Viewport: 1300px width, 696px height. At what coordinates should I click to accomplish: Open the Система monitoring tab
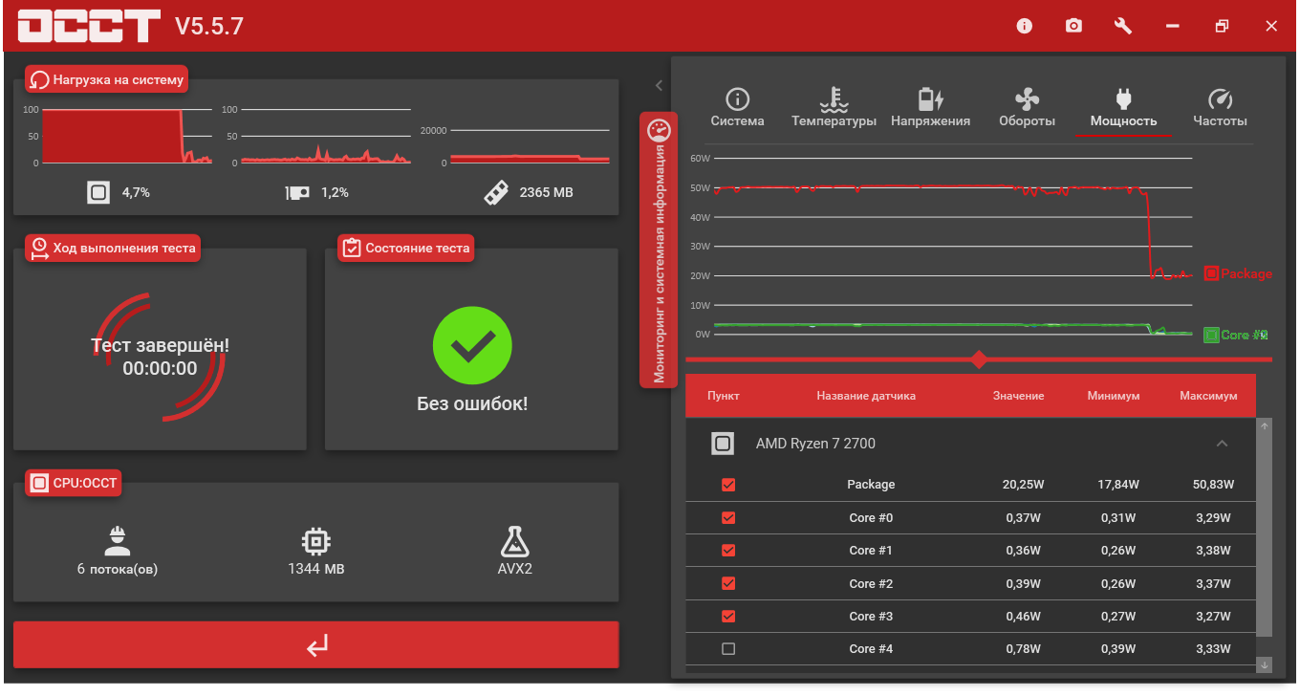pyautogui.click(x=737, y=108)
